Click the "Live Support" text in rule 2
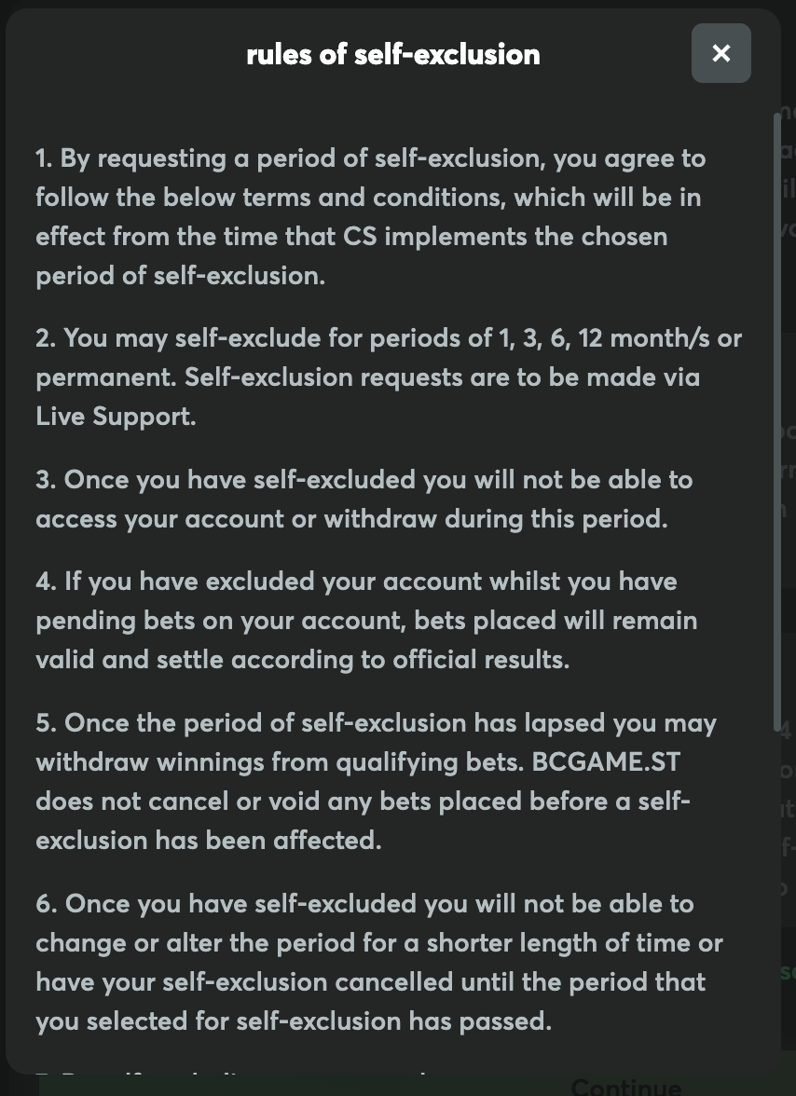 116,417
